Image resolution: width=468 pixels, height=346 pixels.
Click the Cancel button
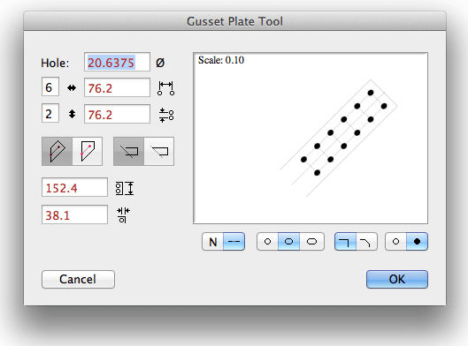pyautogui.click(x=78, y=279)
